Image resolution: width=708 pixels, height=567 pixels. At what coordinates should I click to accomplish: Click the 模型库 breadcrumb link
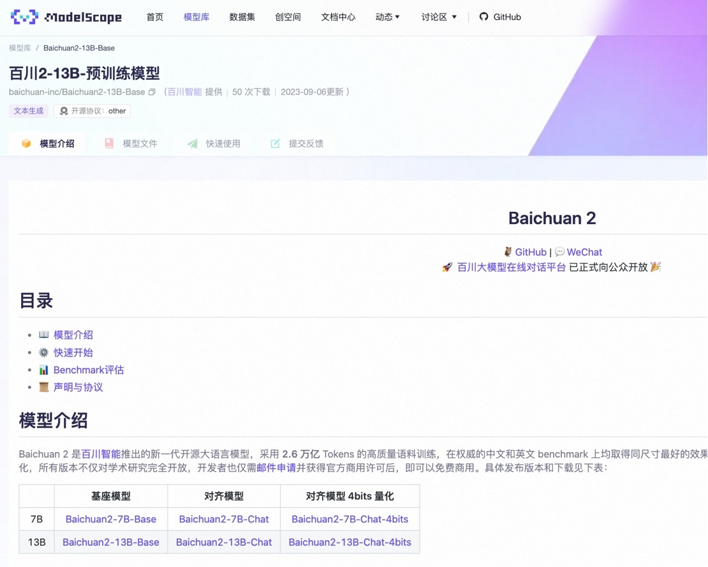pyautogui.click(x=20, y=48)
